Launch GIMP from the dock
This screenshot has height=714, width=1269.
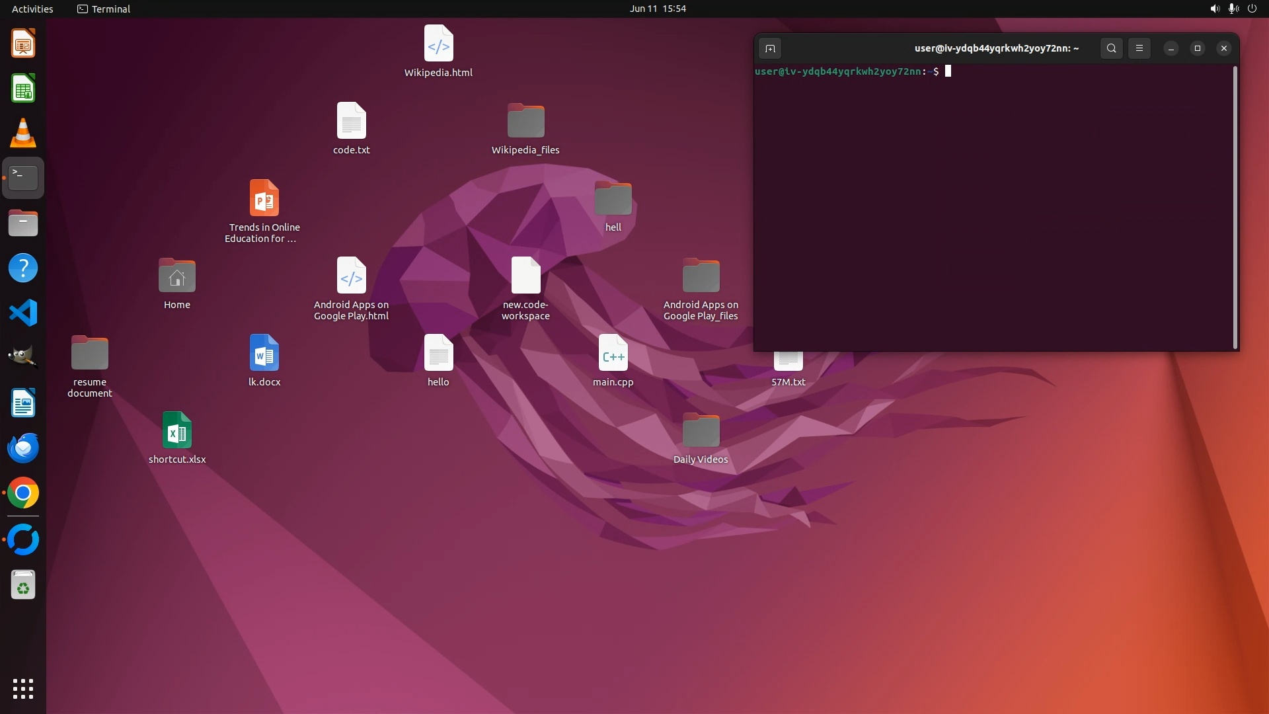click(x=23, y=358)
